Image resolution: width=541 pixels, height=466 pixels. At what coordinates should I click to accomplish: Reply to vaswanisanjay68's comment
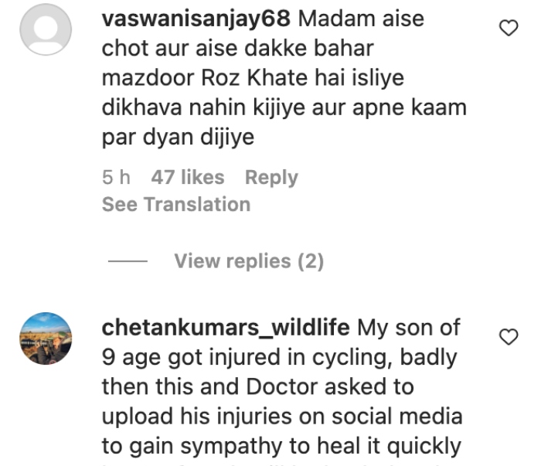pyautogui.click(x=271, y=178)
